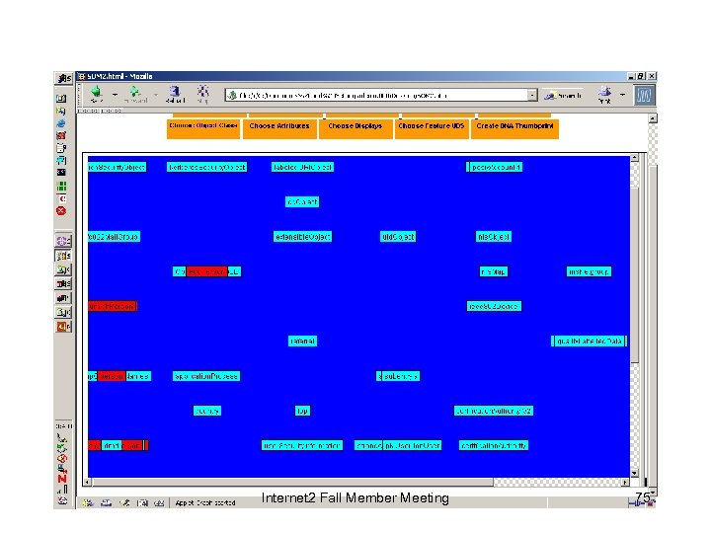Click the Composer icon in status bar
The image size is (711, 533).
[124, 502]
